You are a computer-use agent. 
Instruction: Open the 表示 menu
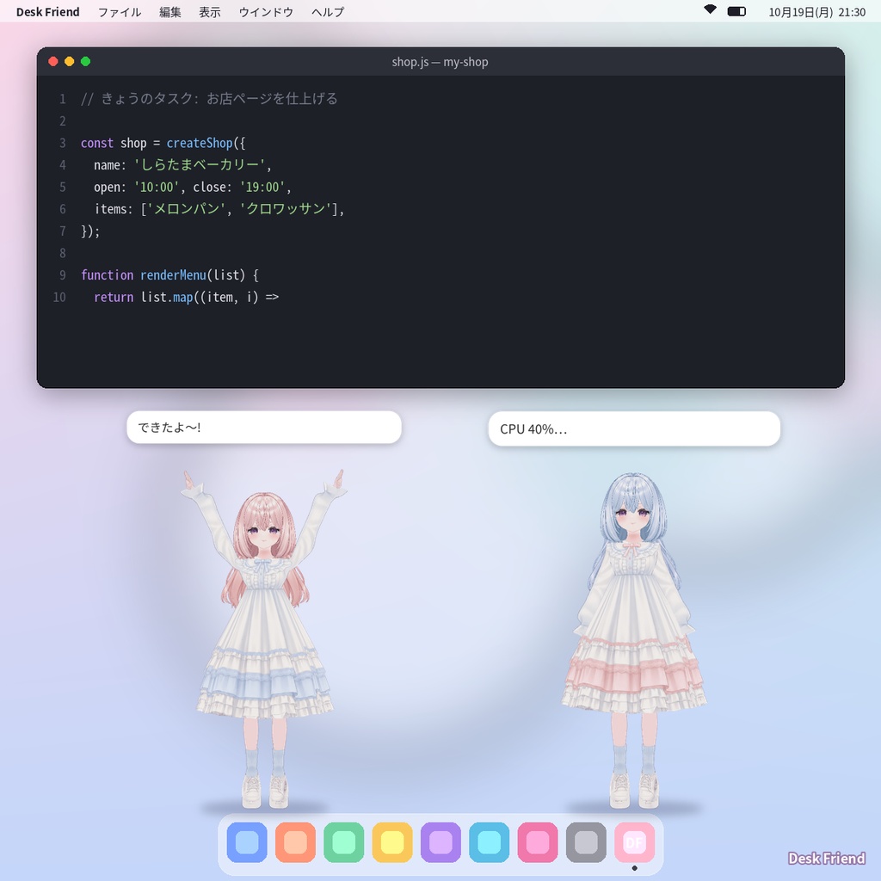click(x=210, y=12)
